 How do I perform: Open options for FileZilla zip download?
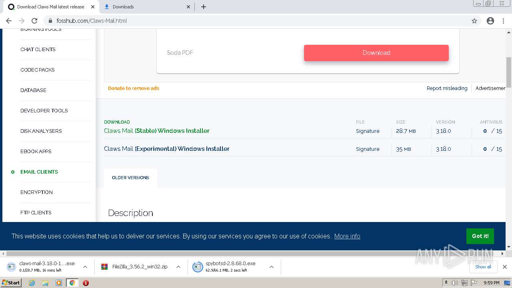click(178, 267)
